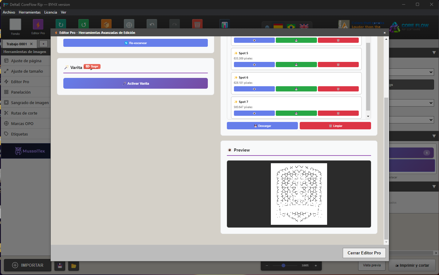
Task: Add a new job tab with plus button
Action: (43, 44)
